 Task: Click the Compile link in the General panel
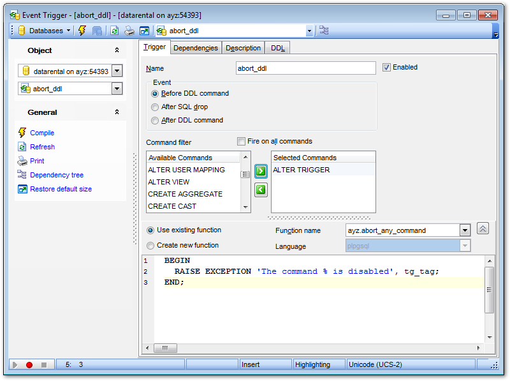40,133
